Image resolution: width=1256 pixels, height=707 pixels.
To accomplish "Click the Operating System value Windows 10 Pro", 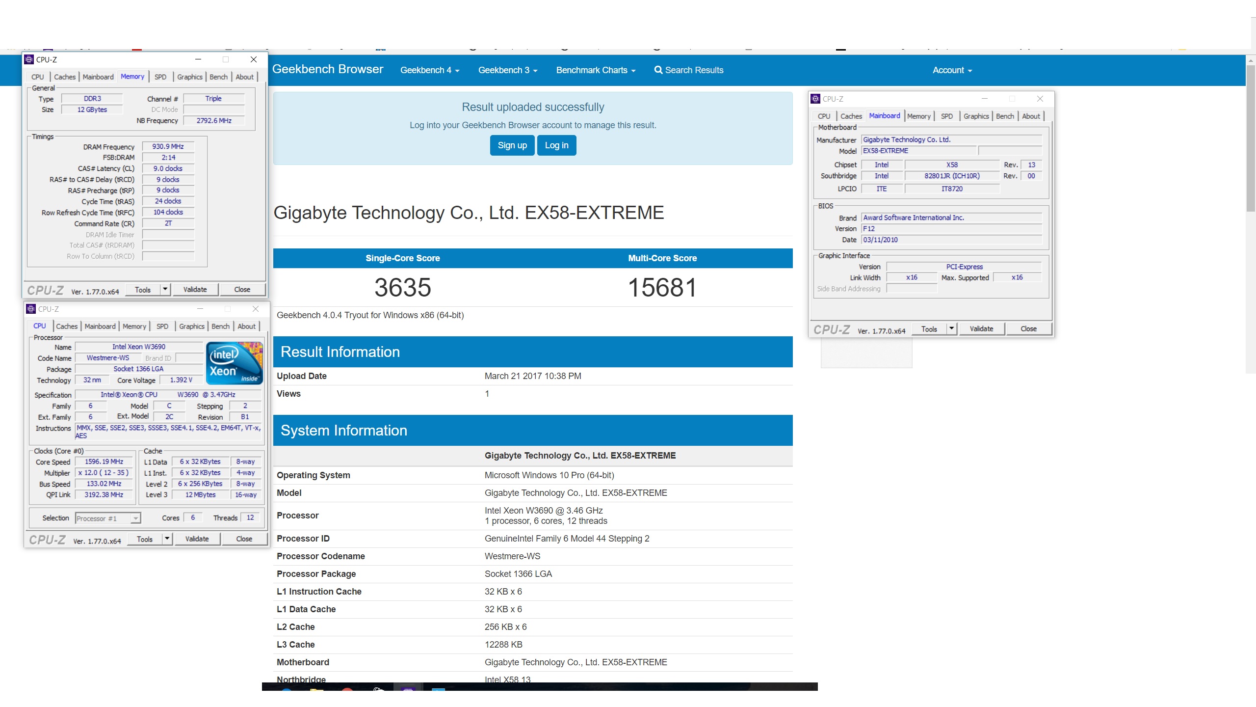I will 549,475.
